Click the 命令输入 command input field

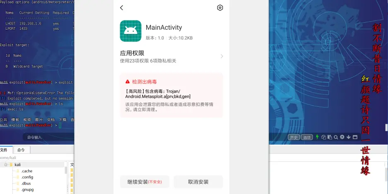tap(48, 137)
